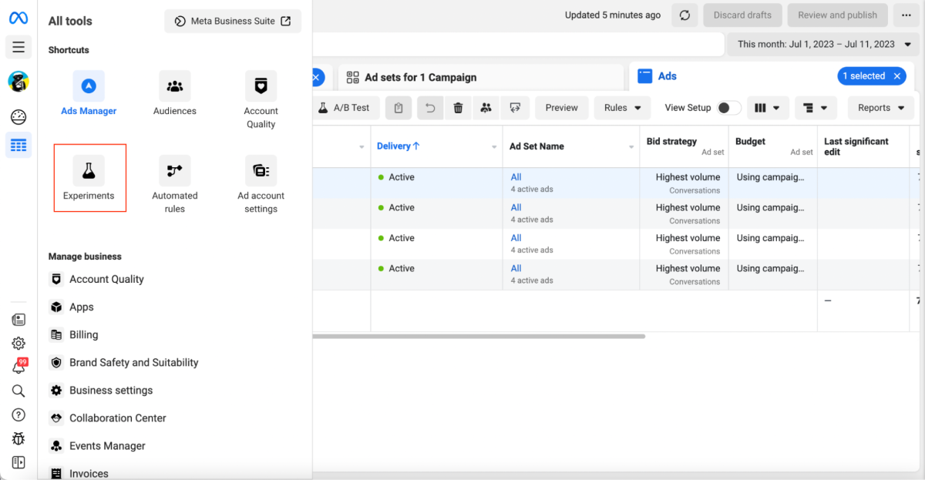
Task: Click the audience people toolbar icon
Action: pyautogui.click(x=486, y=108)
